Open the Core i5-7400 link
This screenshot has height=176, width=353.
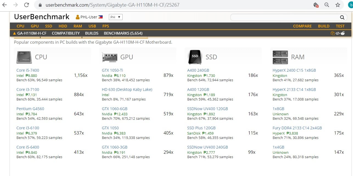point(28,70)
